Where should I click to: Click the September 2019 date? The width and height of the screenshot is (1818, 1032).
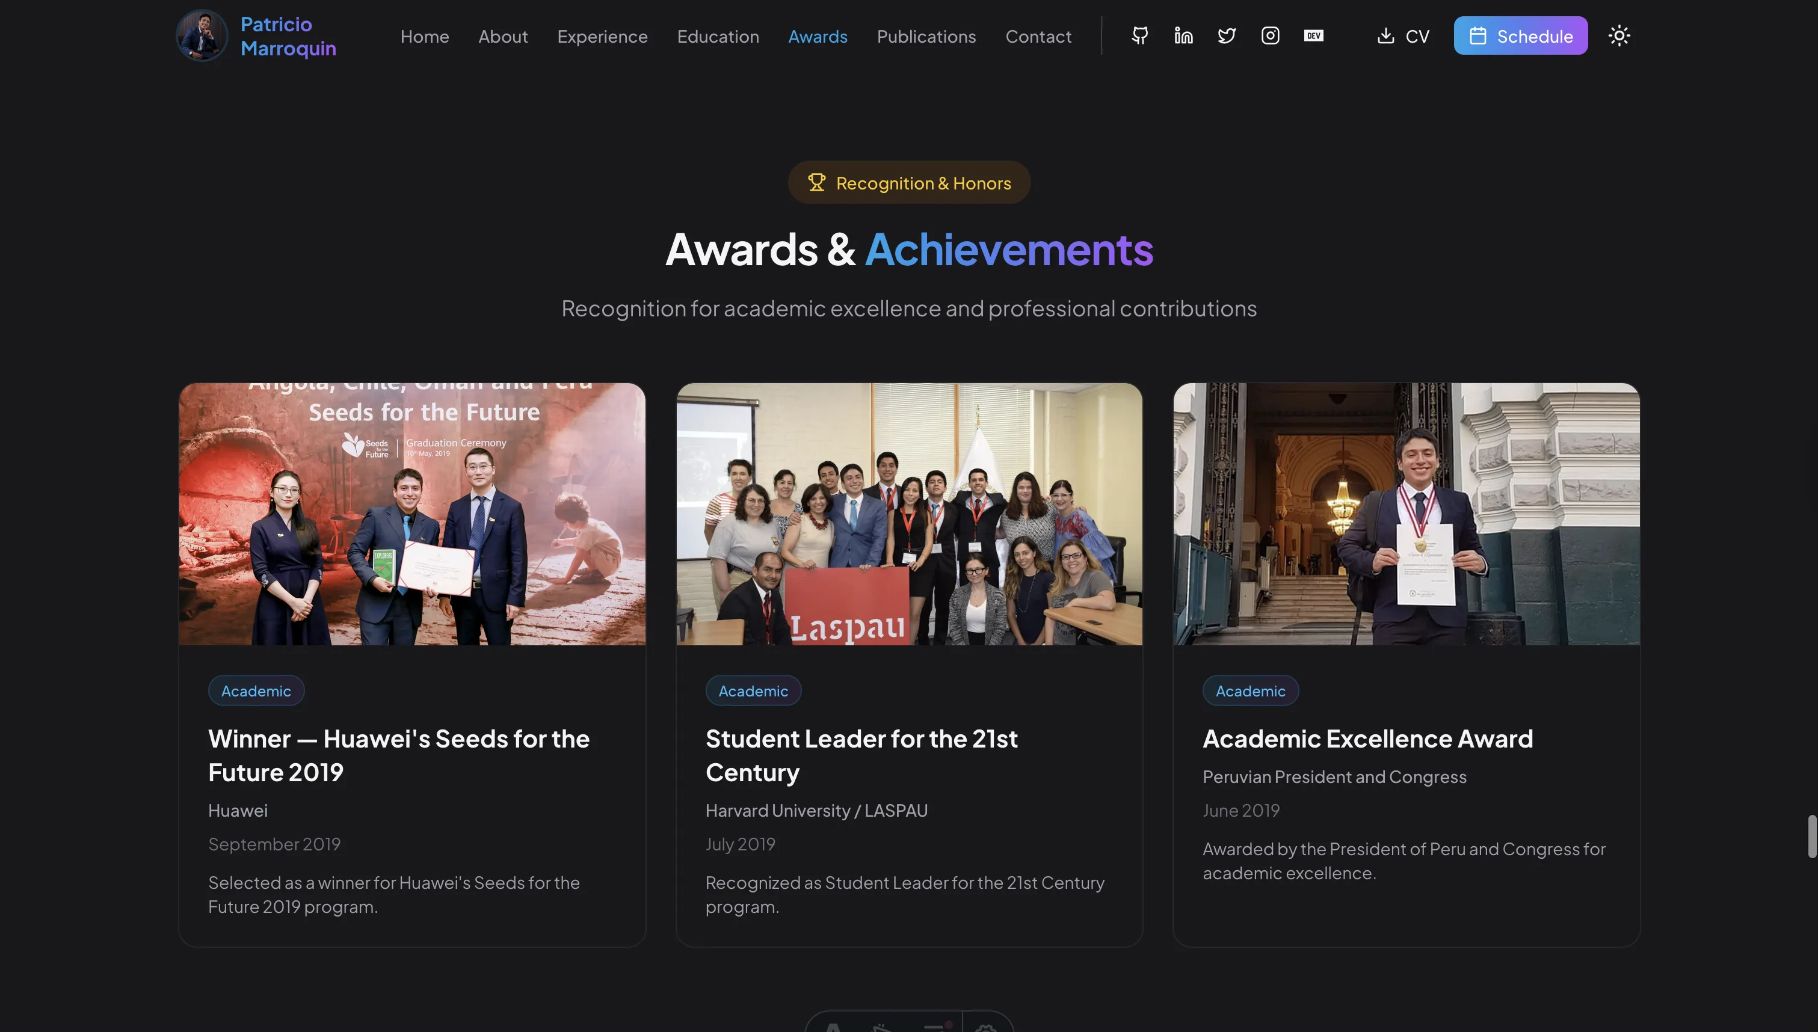click(x=274, y=844)
